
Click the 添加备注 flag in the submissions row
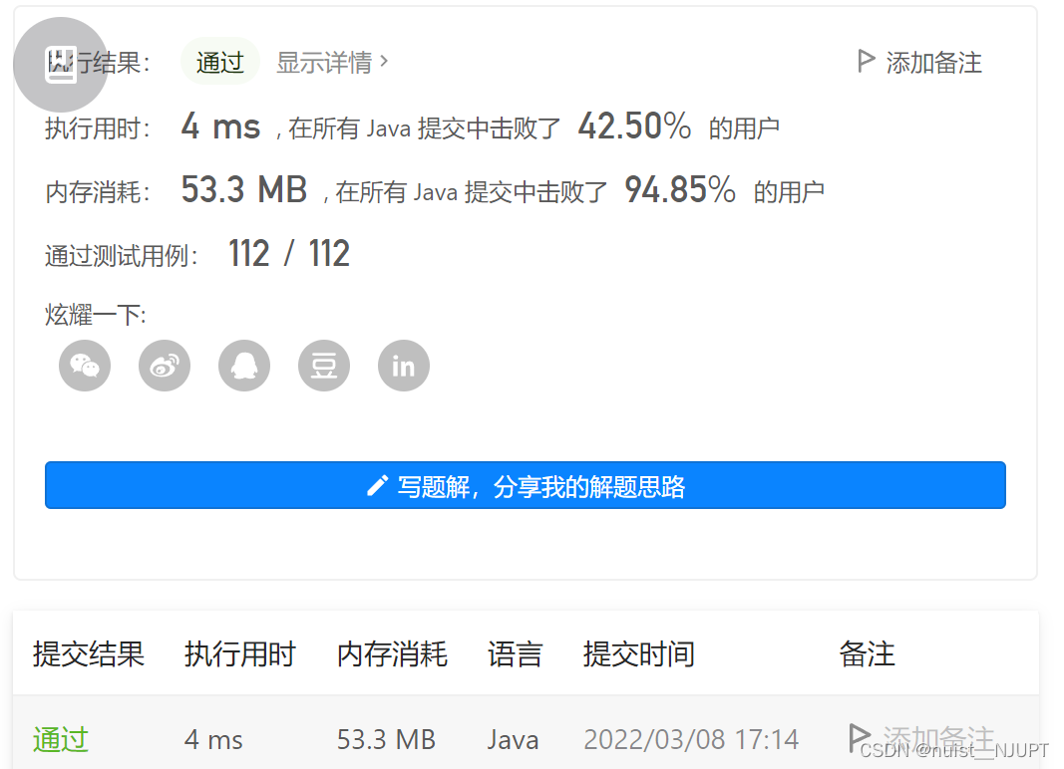(x=860, y=737)
